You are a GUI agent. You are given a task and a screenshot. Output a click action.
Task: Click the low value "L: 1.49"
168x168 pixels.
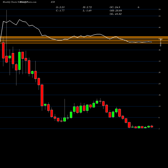point(87,11)
